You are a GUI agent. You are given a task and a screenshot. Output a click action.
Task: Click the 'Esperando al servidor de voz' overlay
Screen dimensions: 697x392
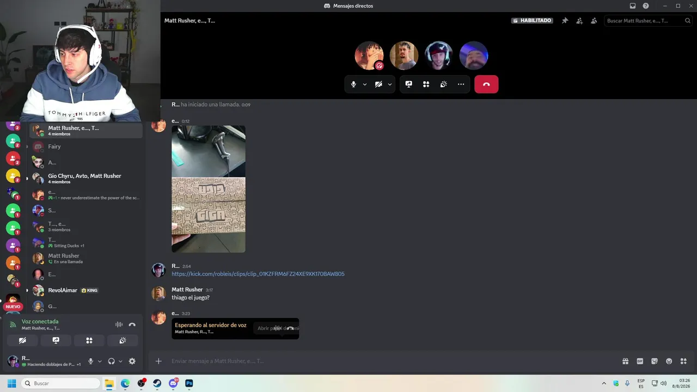click(x=235, y=328)
